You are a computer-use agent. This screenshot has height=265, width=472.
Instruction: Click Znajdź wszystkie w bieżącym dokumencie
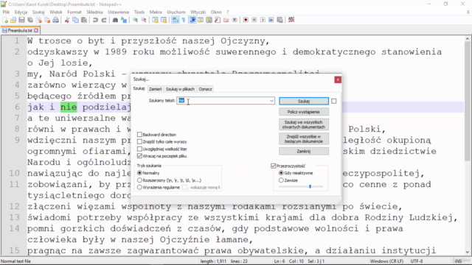[304, 139]
